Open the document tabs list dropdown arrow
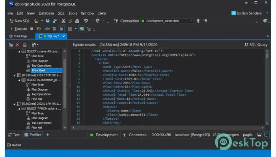This screenshot has height=157, width=276. point(268,36)
